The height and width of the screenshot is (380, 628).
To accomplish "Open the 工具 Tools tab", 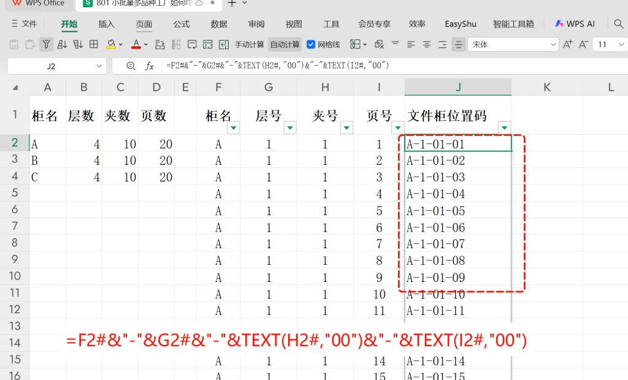I will (x=331, y=24).
